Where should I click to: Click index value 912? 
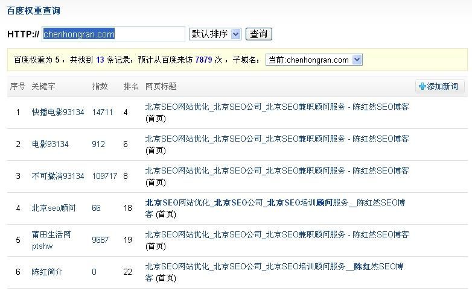coord(98,145)
